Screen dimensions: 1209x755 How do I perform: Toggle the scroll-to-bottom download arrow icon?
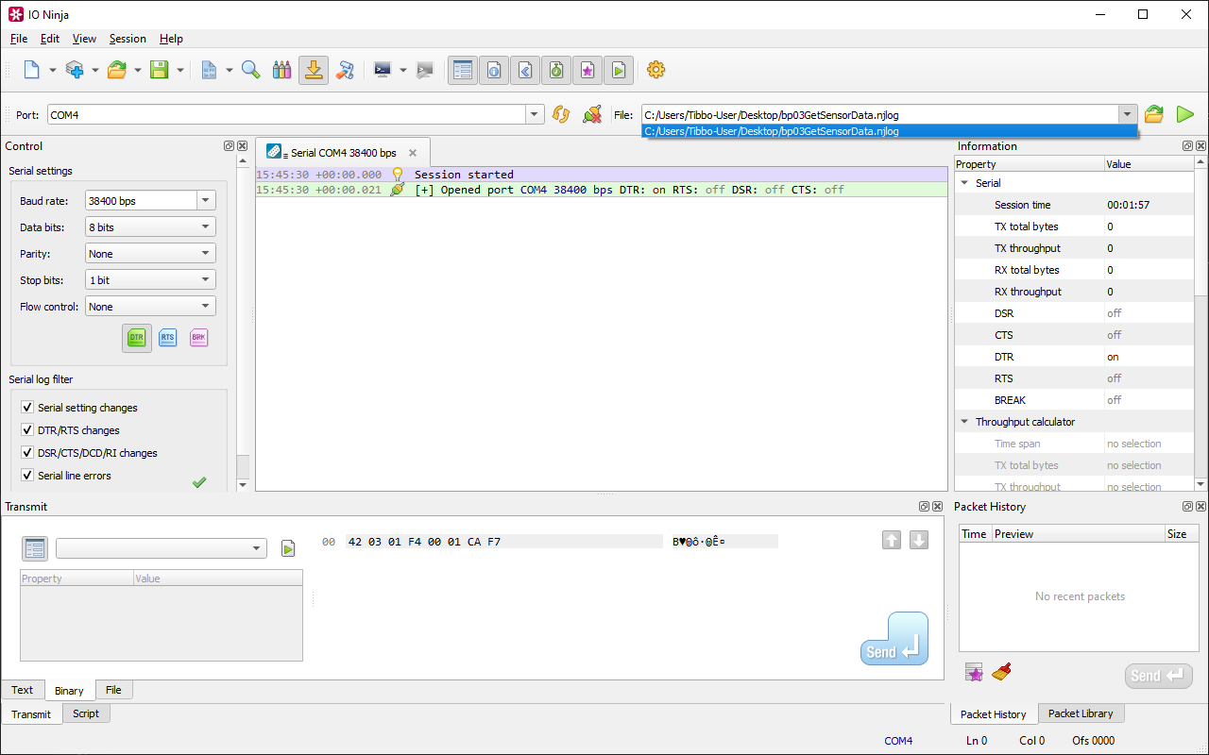[x=314, y=70]
